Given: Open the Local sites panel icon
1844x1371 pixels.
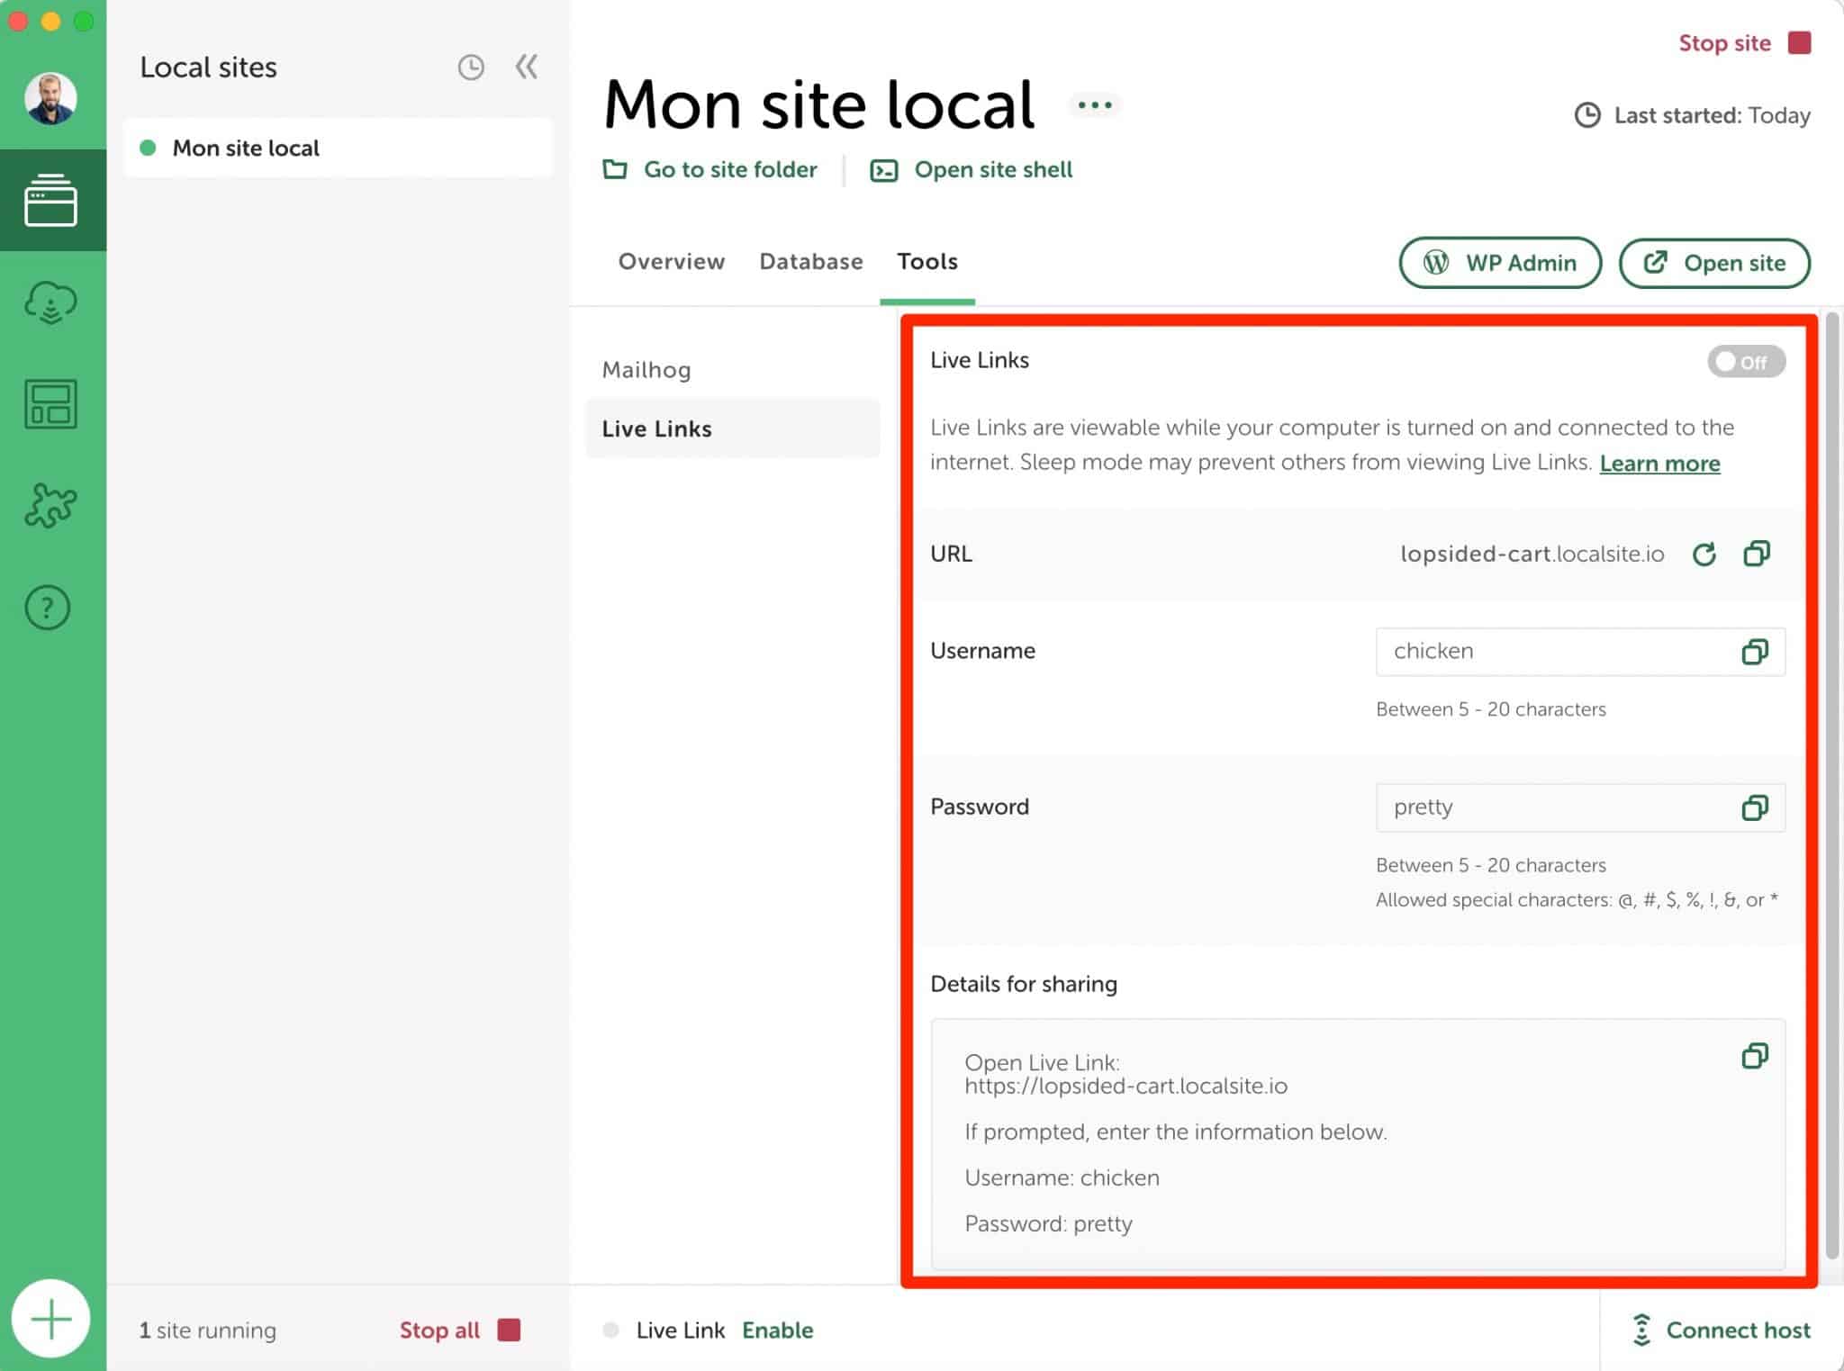Looking at the screenshot, I should coord(51,200).
